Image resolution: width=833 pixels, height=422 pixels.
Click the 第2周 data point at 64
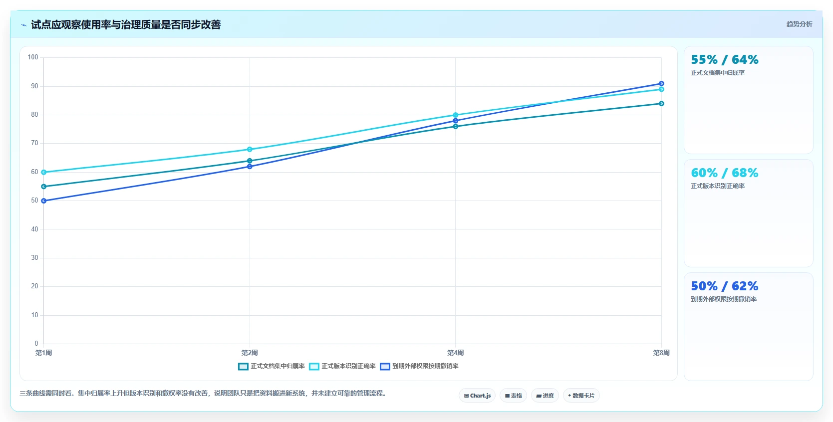pos(250,161)
